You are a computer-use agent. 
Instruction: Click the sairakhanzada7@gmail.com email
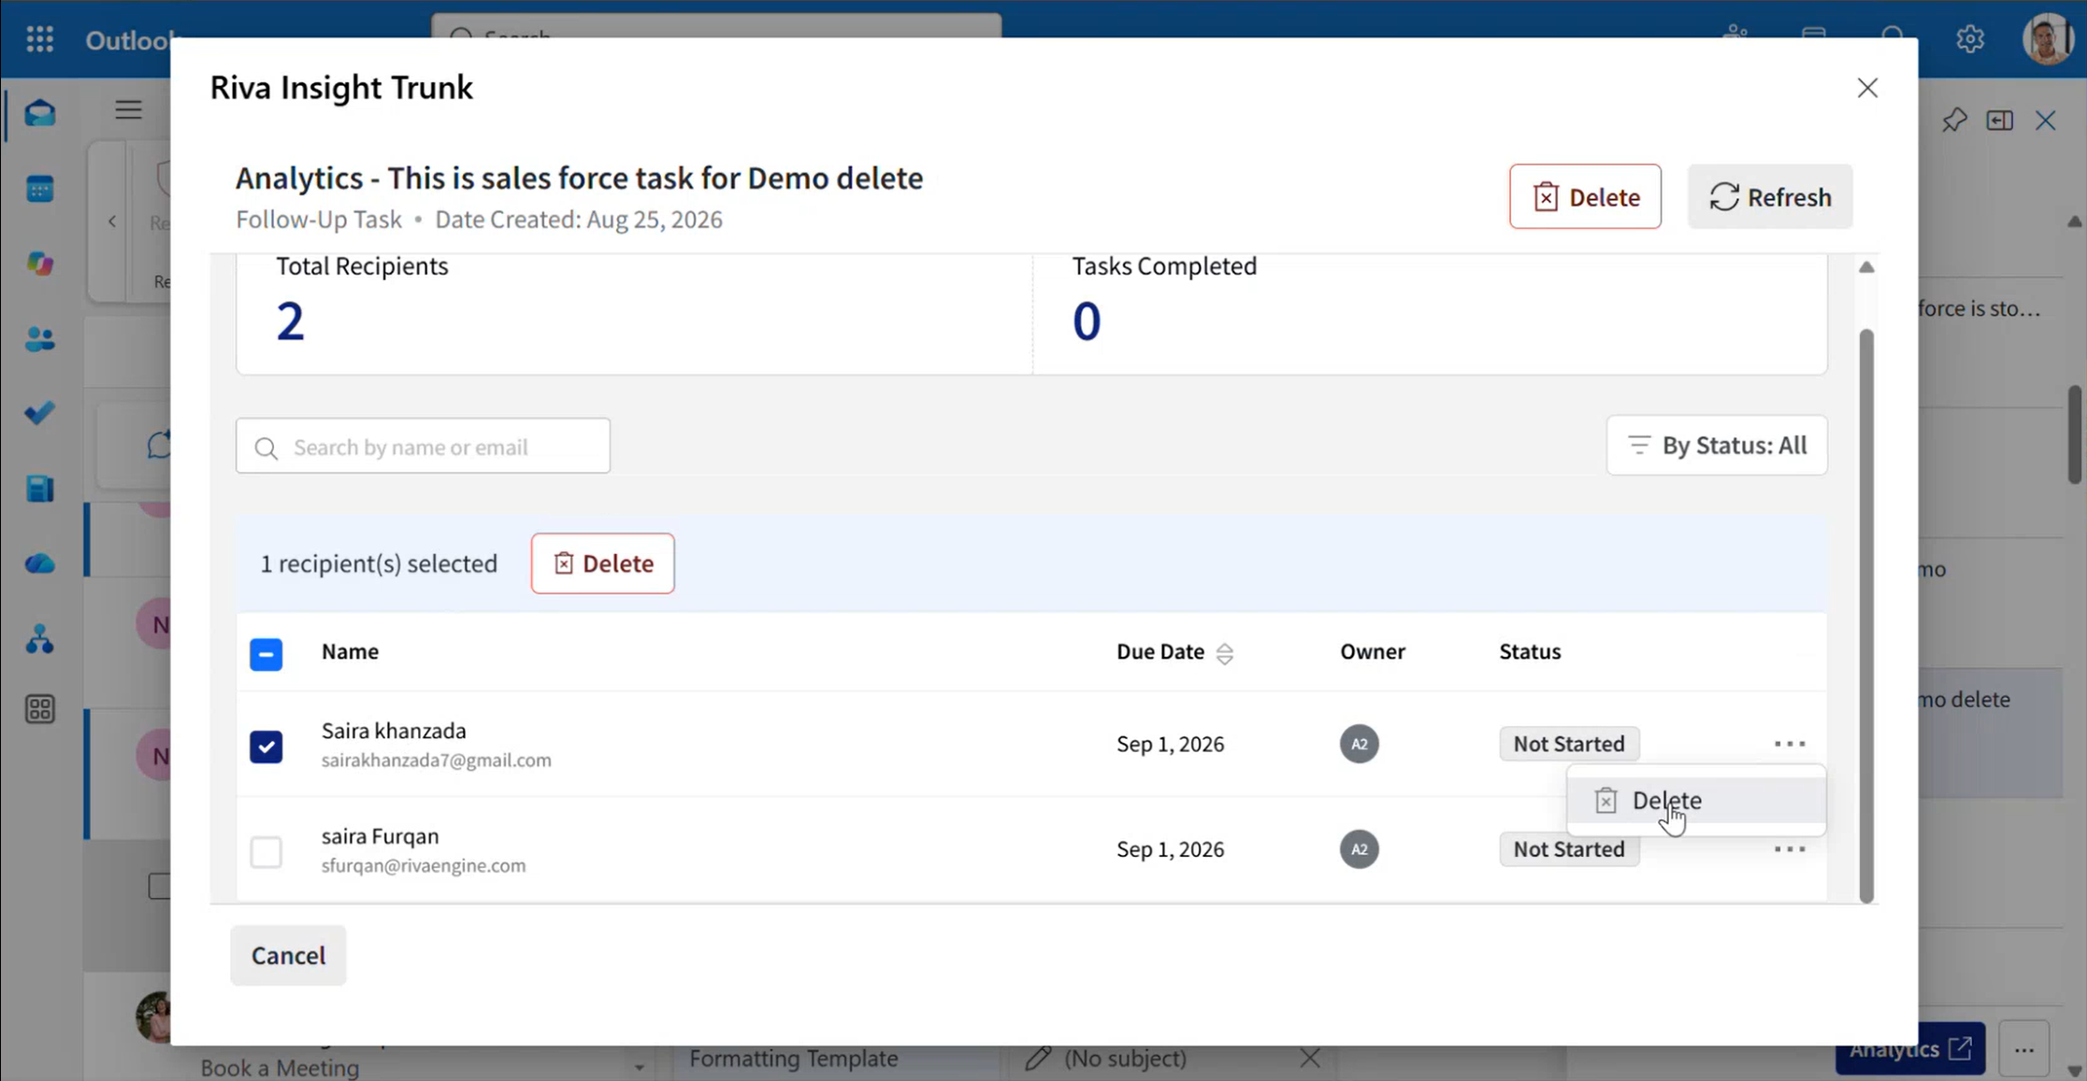[x=436, y=761]
